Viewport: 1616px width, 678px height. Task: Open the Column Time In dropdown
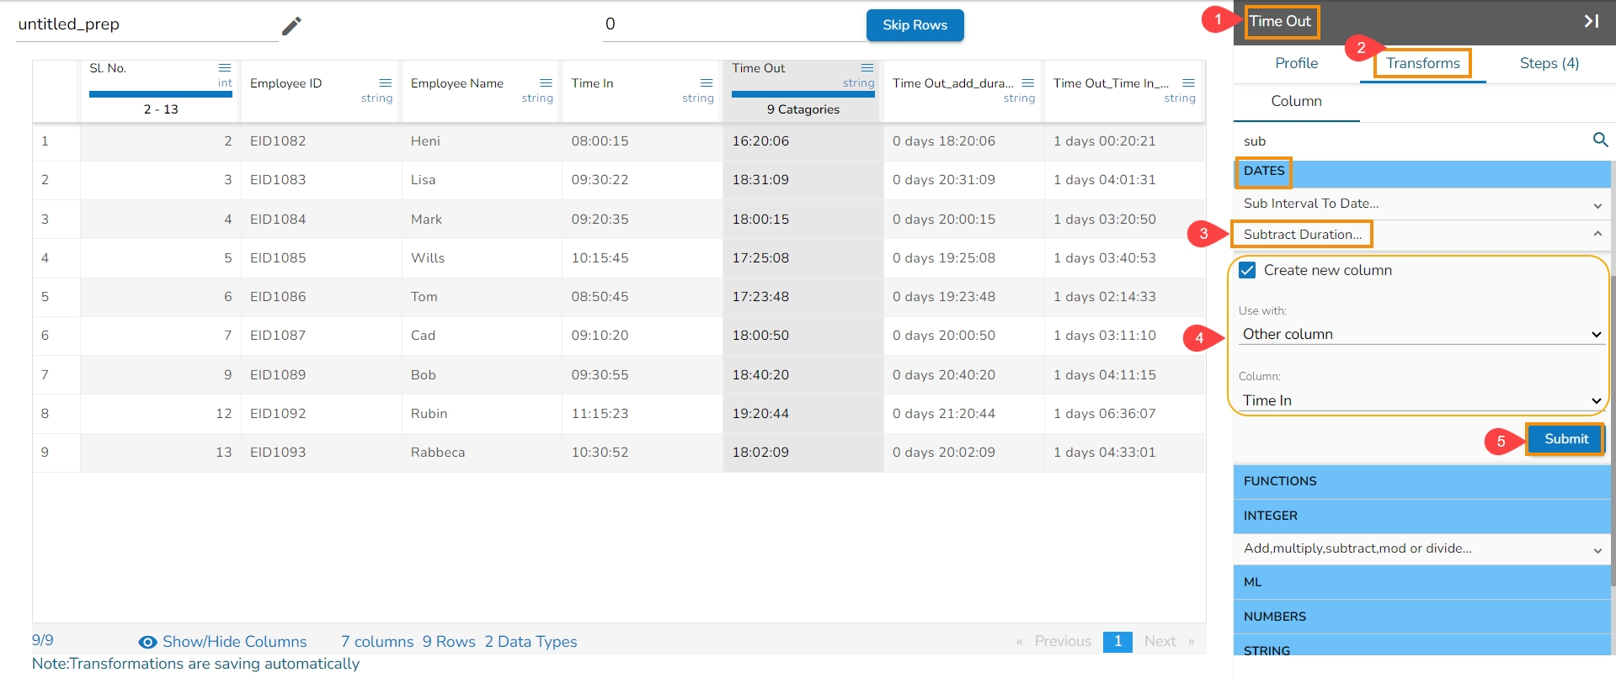(1421, 400)
